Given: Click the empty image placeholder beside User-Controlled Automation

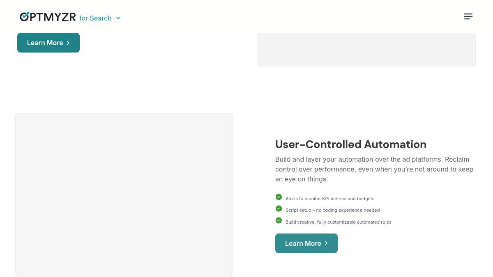Looking at the screenshot, I should point(124,195).
